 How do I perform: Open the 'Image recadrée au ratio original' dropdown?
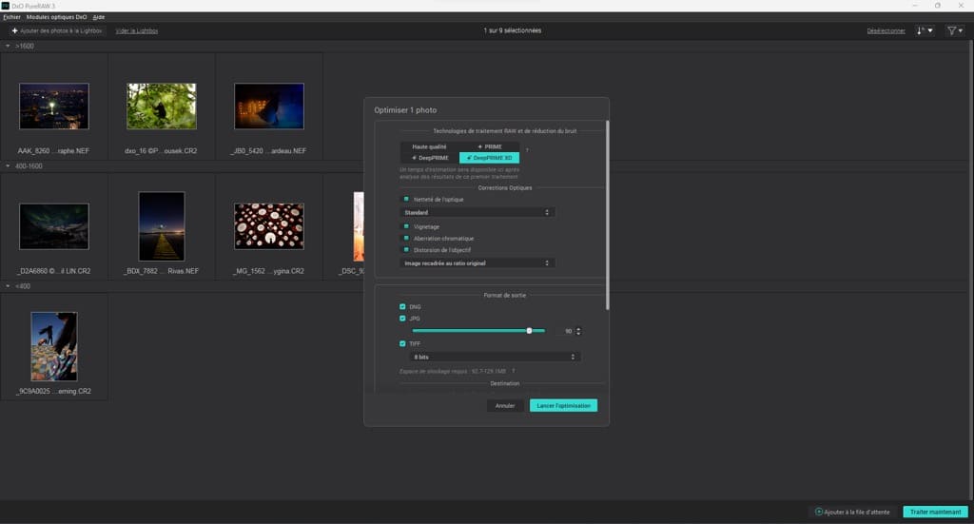[x=477, y=263]
